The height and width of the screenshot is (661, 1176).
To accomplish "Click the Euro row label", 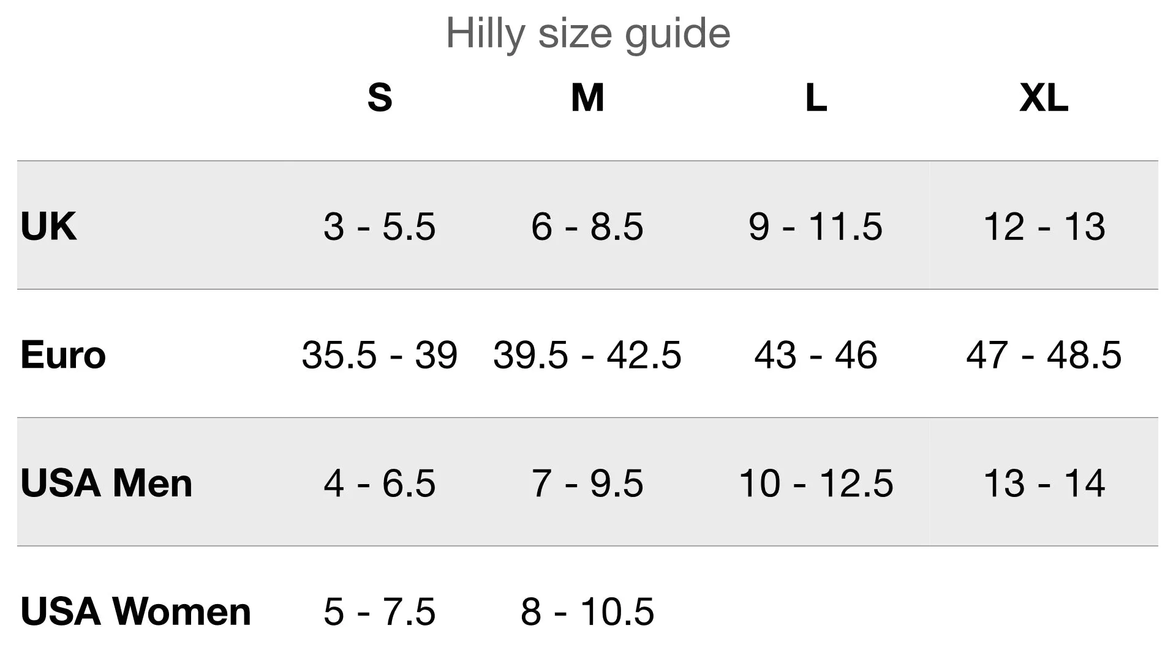I will click(x=63, y=354).
